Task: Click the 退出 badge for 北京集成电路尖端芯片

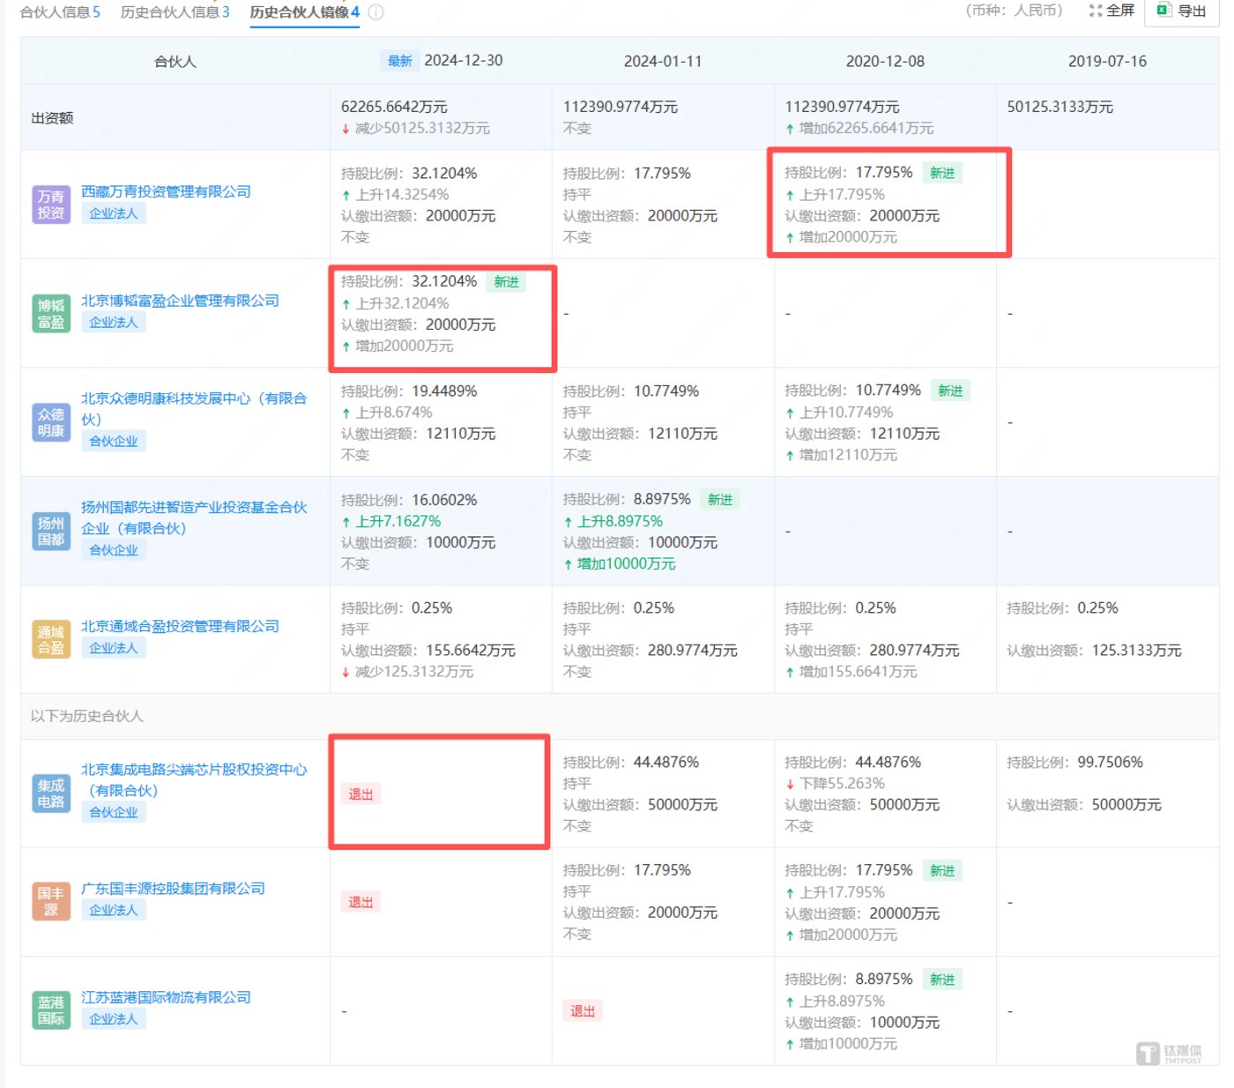Action: (x=361, y=794)
